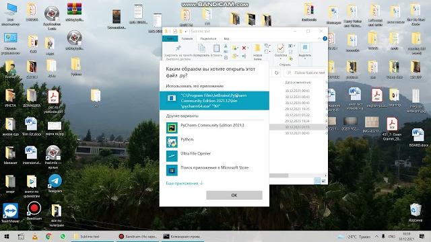Select the Корзина recycle bin icon
The height and width of the screenshot is (242, 431).
415,212
